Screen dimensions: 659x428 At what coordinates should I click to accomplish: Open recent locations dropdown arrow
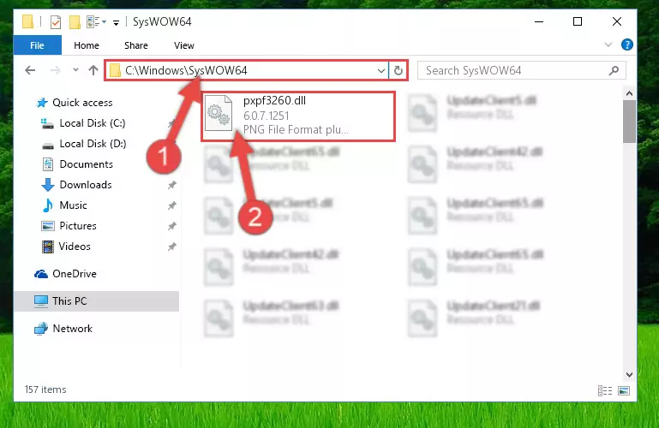pos(75,69)
